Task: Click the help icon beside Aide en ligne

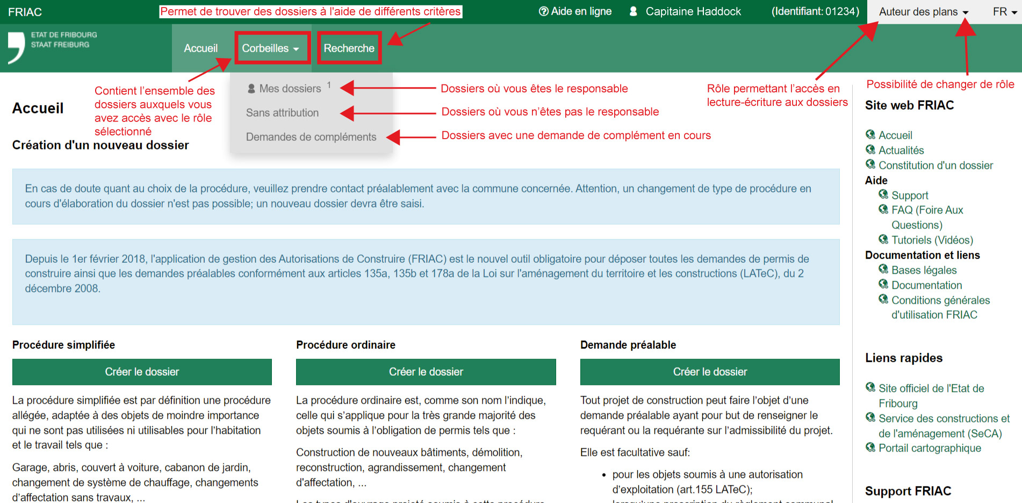Action: point(543,11)
